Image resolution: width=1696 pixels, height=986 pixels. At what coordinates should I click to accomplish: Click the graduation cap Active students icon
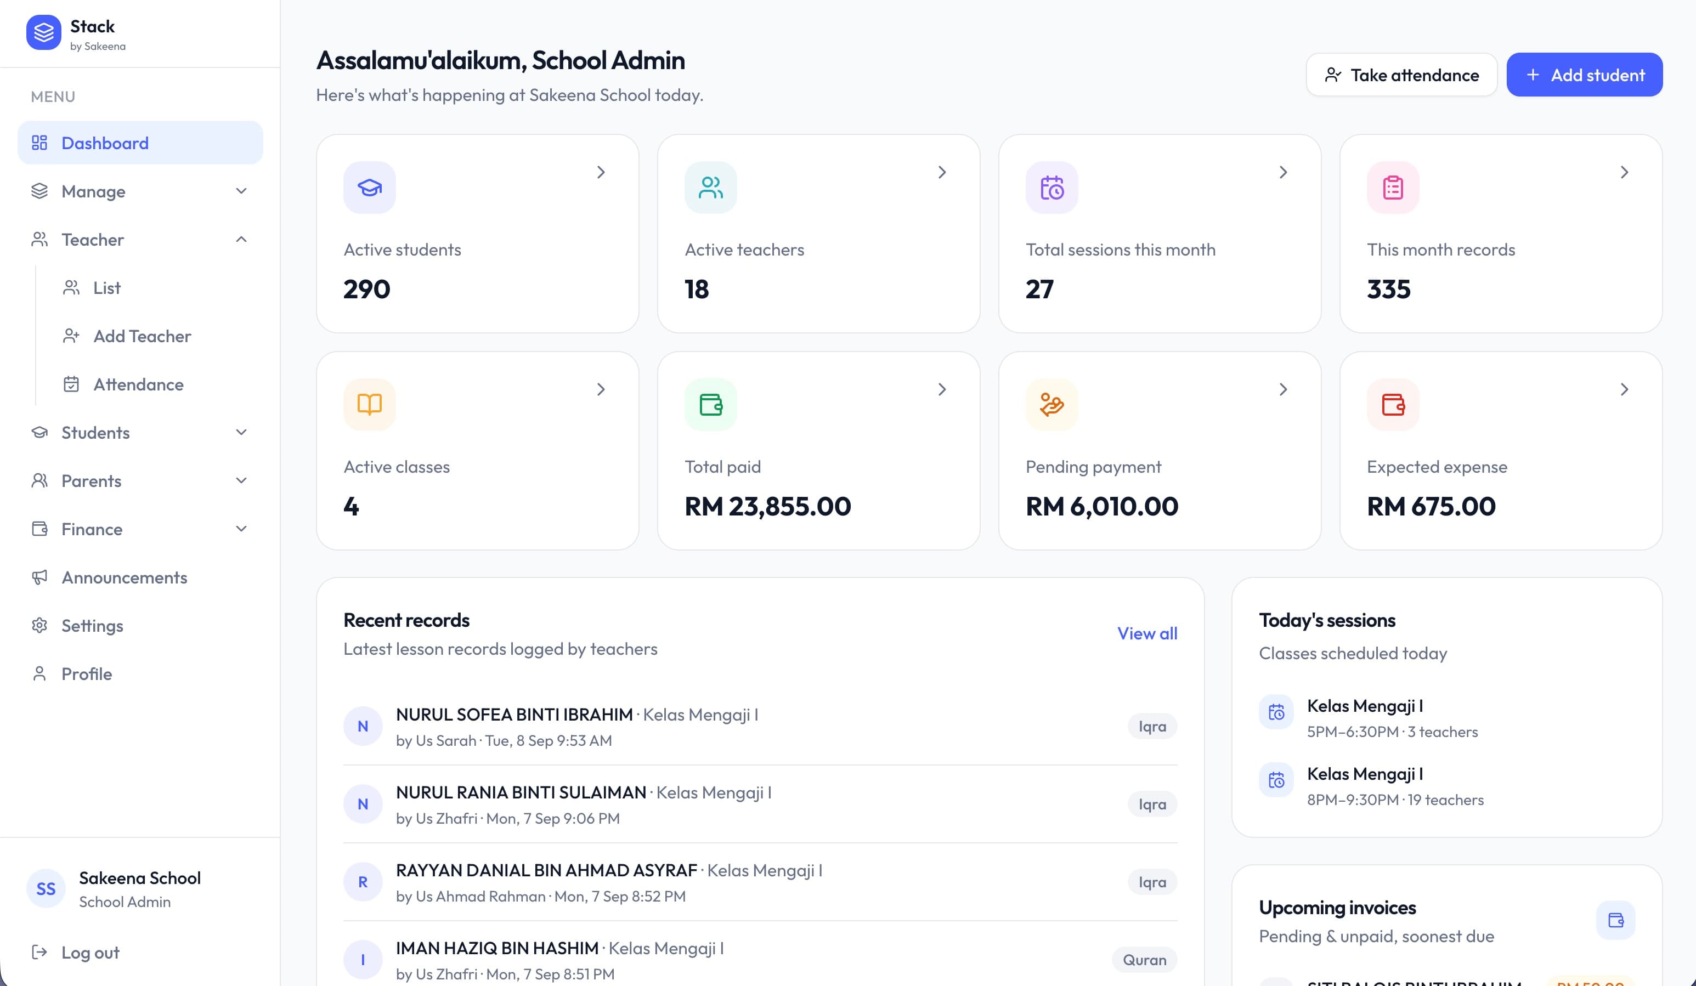click(x=370, y=188)
